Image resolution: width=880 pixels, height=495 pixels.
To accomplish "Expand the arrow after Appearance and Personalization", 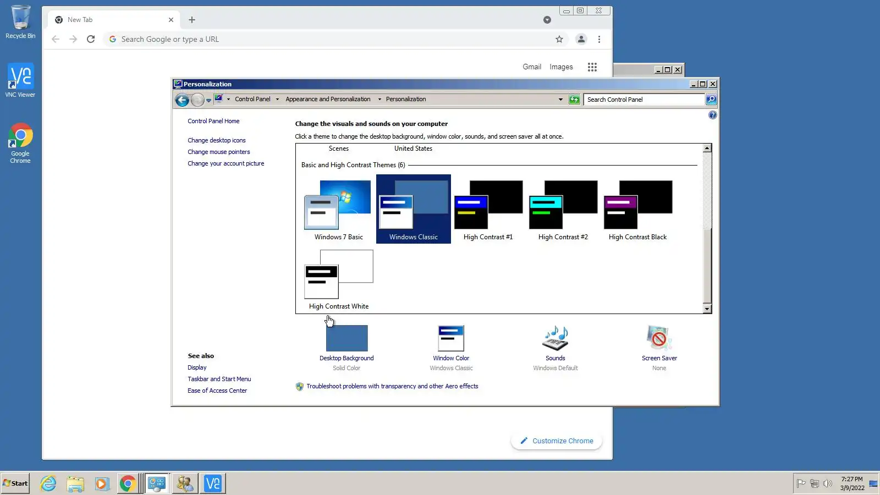I will tap(380, 100).
